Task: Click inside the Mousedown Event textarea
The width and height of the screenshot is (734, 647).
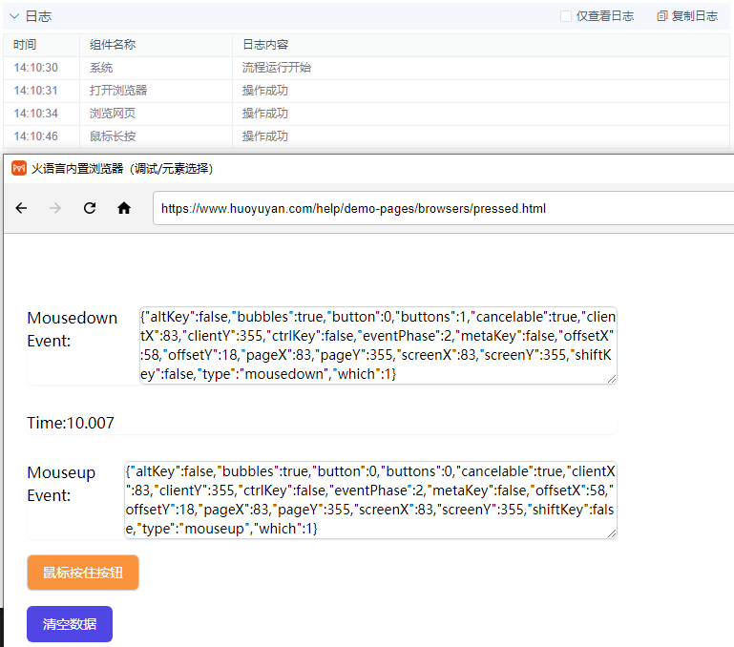Action: point(377,345)
